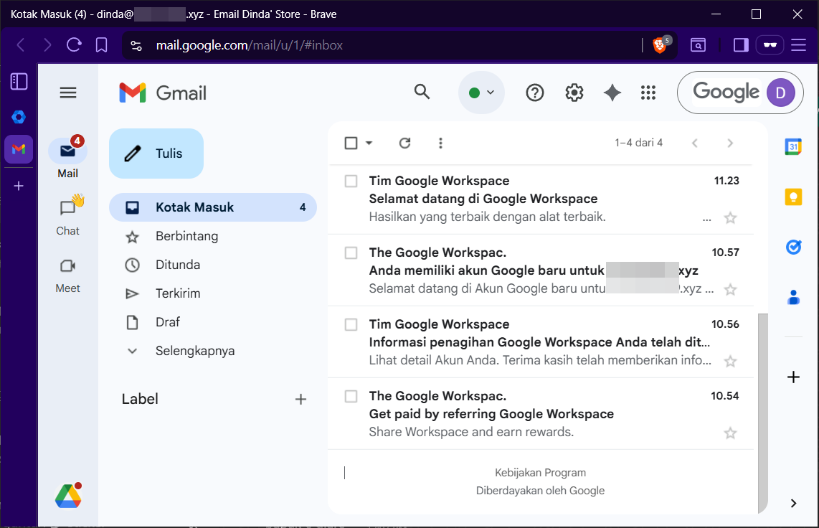Open the Diberdayakan oleh Google link
The height and width of the screenshot is (528, 819).
[541, 491]
